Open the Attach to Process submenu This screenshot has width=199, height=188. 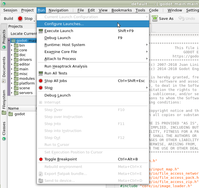click(60, 59)
